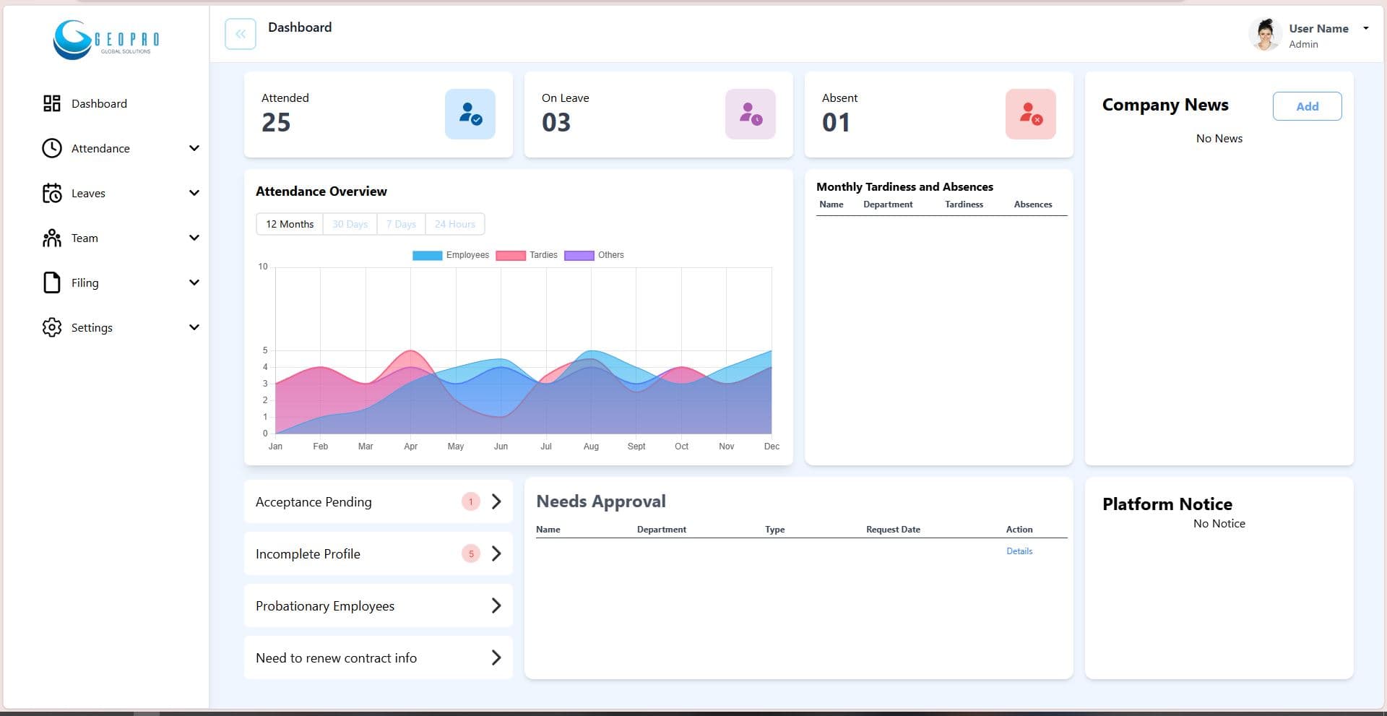The width and height of the screenshot is (1387, 716).
Task: Collapse sidebar with double-chevron button
Action: click(241, 34)
